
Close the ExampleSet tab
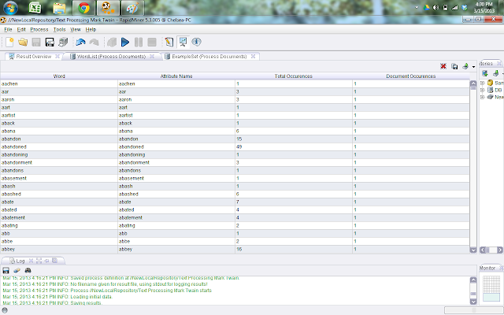[254, 56]
